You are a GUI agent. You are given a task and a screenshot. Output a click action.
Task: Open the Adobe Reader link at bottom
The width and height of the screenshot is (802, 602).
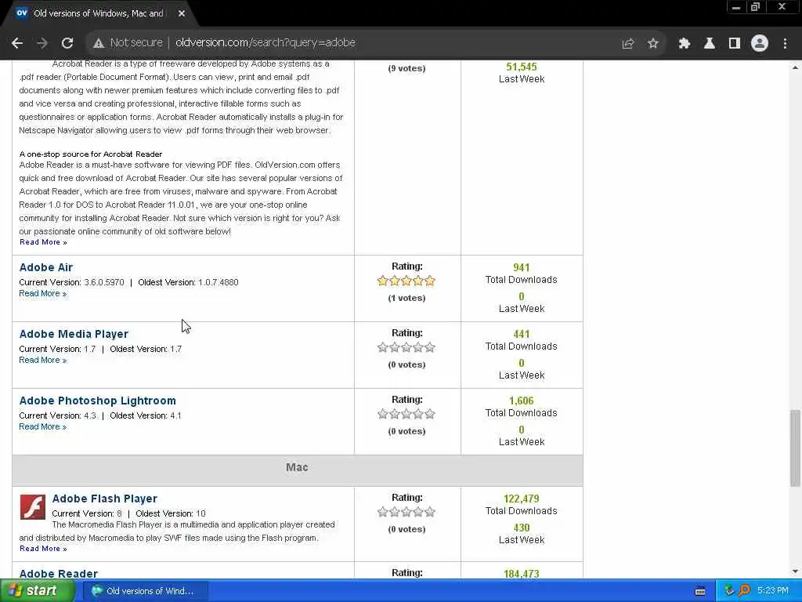tap(58, 573)
